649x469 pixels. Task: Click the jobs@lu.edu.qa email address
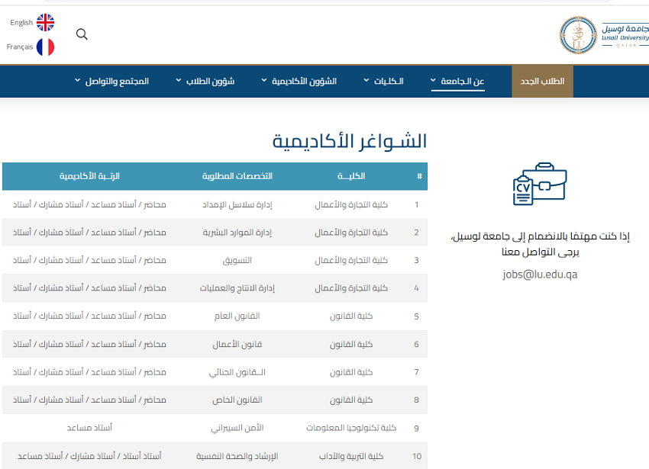541,275
